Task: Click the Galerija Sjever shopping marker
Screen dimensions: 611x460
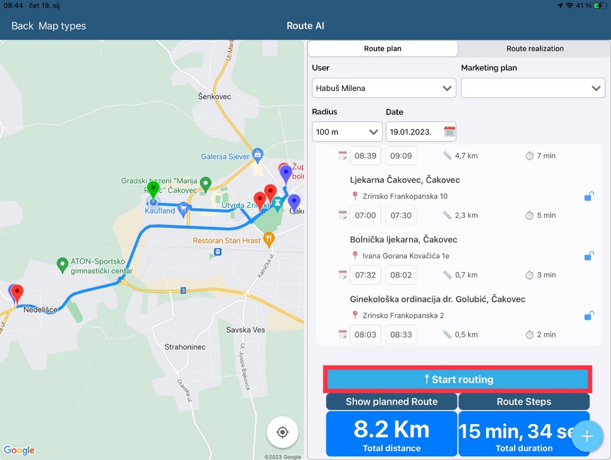Action: [258, 155]
